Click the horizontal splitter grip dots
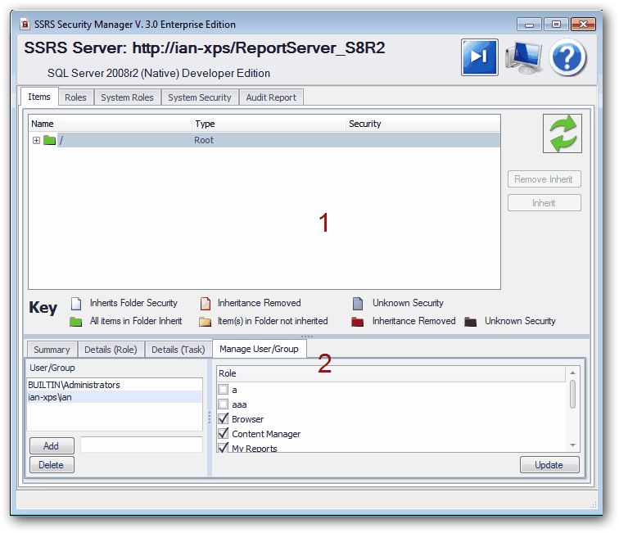This screenshot has height=533, width=619. 307,337
